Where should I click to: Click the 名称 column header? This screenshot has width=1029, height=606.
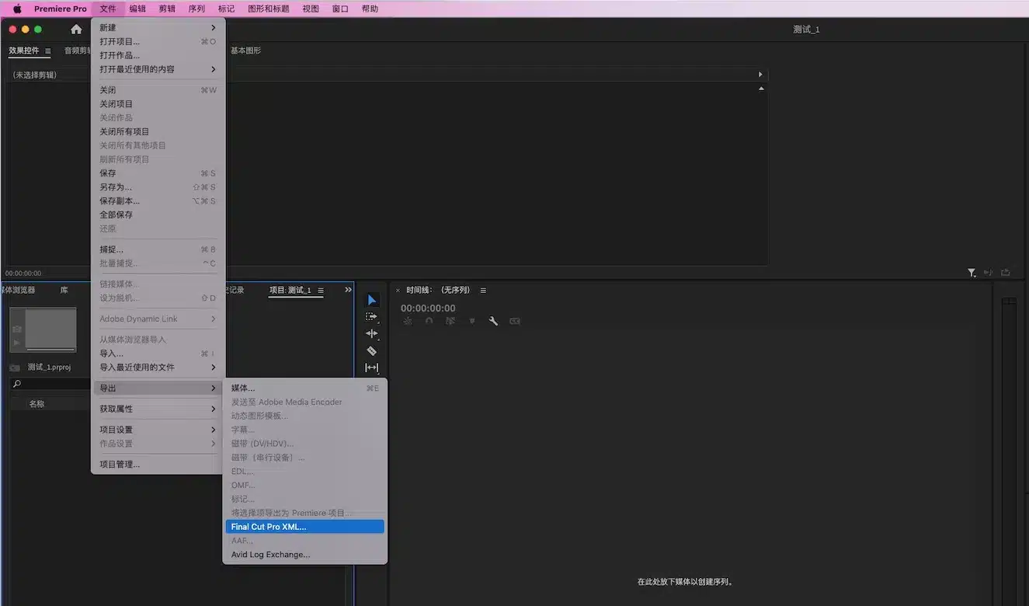coord(37,404)
